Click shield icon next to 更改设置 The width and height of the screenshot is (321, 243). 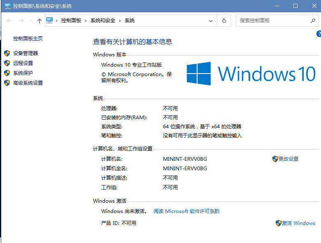coord(275,159)
